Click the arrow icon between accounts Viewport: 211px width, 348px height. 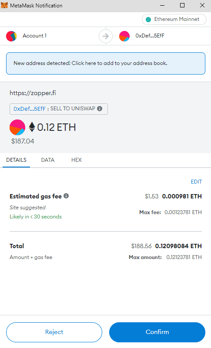click(106, 36)
